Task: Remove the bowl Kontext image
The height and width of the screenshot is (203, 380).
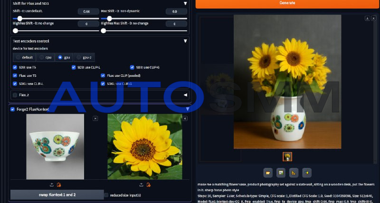Action: [x=95, y=118]
